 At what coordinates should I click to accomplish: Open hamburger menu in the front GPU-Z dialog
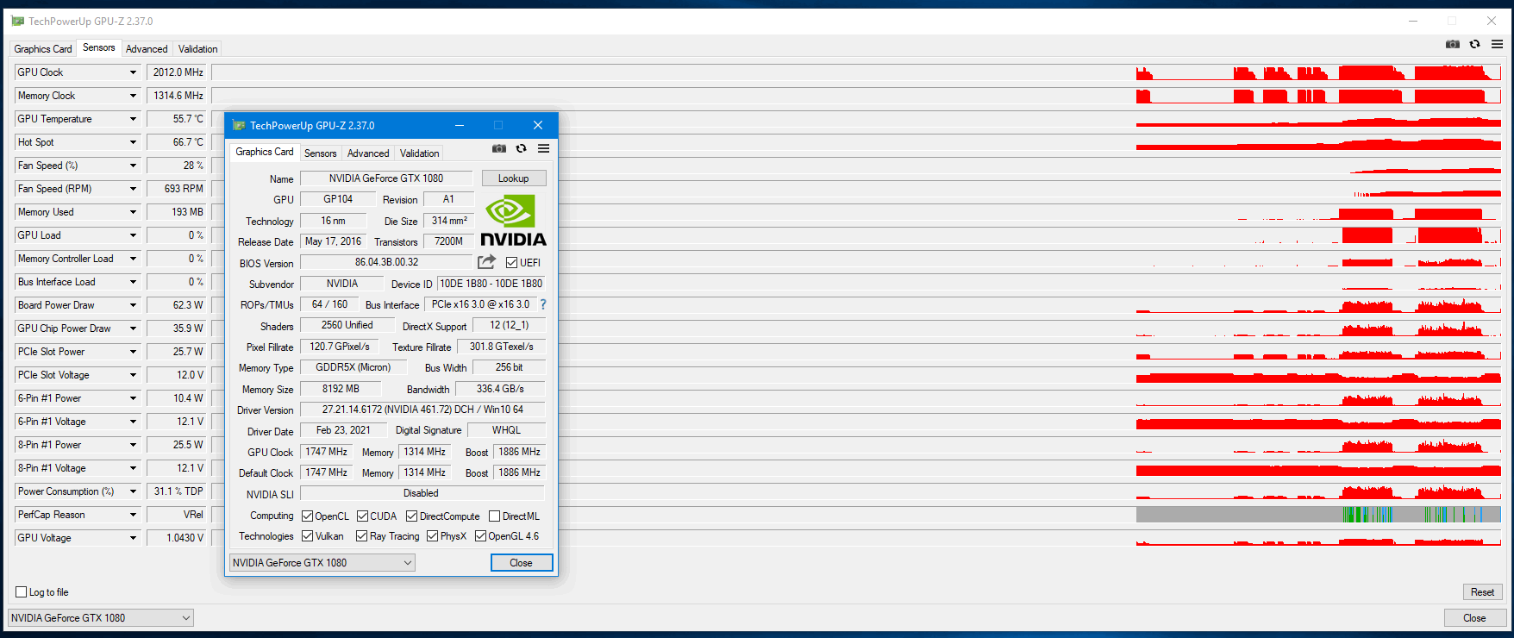click(x=544, y=148)
